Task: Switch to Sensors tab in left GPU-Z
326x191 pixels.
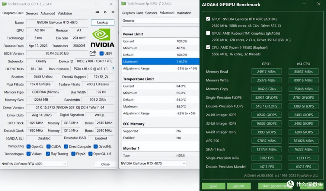Action: [x=32, y=13]
